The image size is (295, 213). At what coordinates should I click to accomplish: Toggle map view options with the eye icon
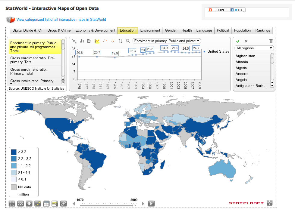pos(20,203)
